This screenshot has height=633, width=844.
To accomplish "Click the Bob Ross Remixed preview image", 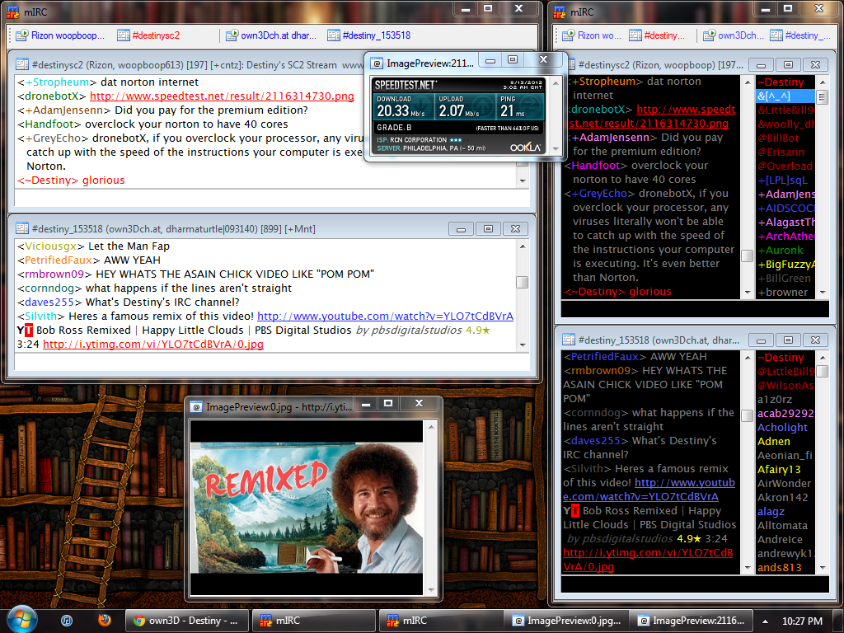I will 307,505.
